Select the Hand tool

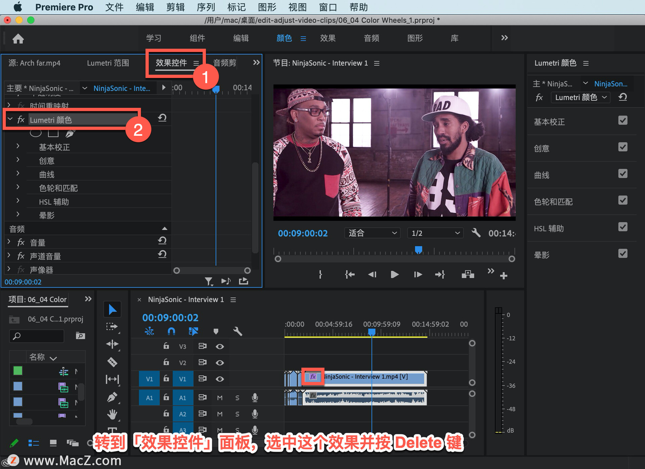pyautogui.click(x=112, y=414)
